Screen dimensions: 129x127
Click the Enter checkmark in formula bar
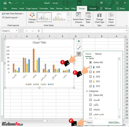click(33, 31)
